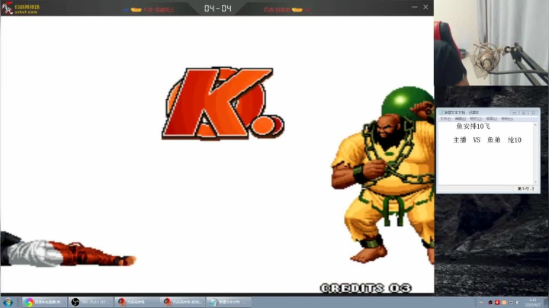549x308 pixels.
Task: Click the left player name in title bar
Action: pos(159,10)
